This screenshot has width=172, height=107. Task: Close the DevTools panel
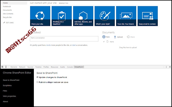click(x=170, y=67)
